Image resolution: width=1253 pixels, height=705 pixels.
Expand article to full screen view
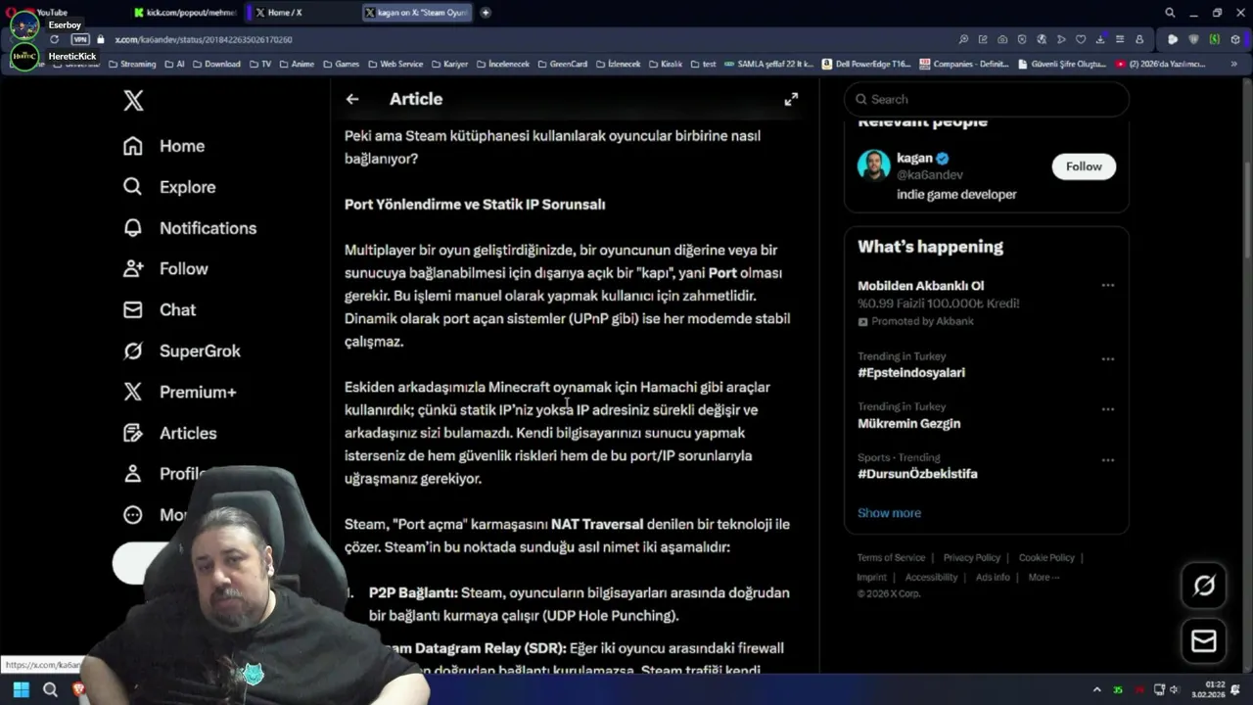tap(791, 99)
